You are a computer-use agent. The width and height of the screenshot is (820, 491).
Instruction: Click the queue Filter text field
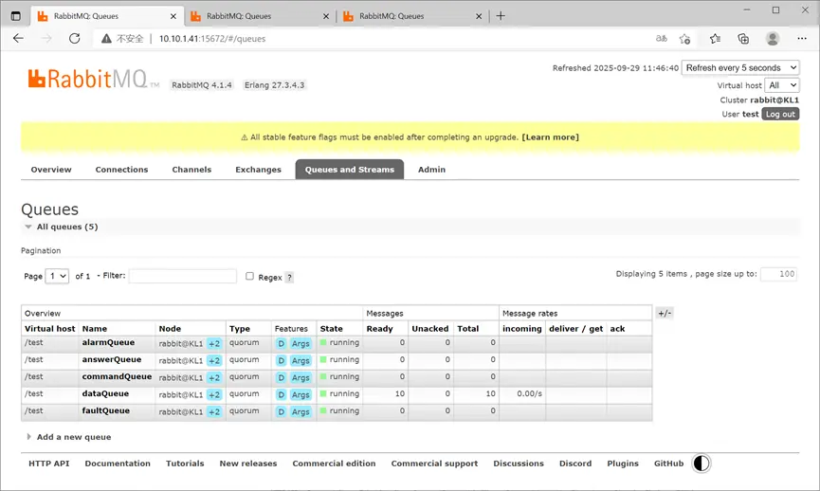click(182, 276)
